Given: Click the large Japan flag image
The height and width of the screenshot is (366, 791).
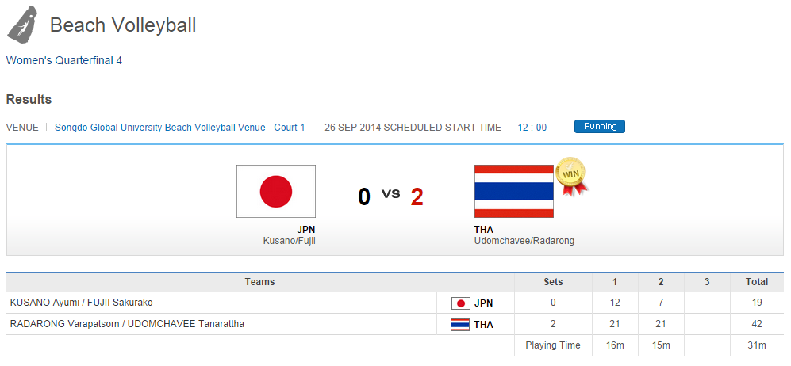Looking at the screenshot, I should (276, 191).
